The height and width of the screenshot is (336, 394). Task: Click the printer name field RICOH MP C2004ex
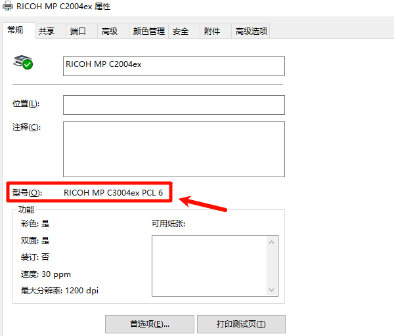click(174, 66)
